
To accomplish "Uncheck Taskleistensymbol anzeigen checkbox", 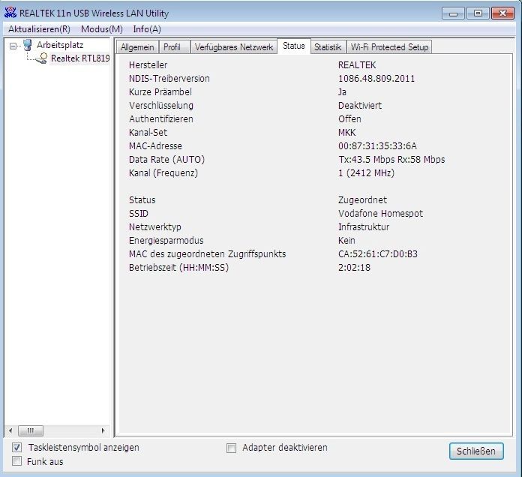I will (x=16, y=447).
